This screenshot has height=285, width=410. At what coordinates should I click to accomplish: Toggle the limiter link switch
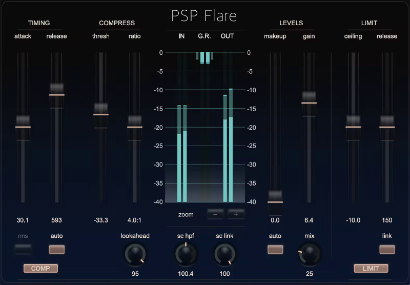pos(387,250)
